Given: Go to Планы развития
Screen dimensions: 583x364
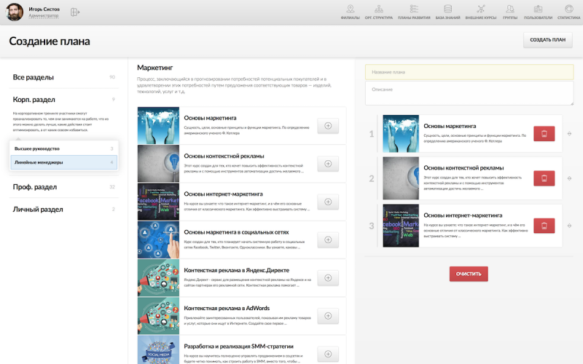Looking at the screenshot, I should [x=414, y=10].
